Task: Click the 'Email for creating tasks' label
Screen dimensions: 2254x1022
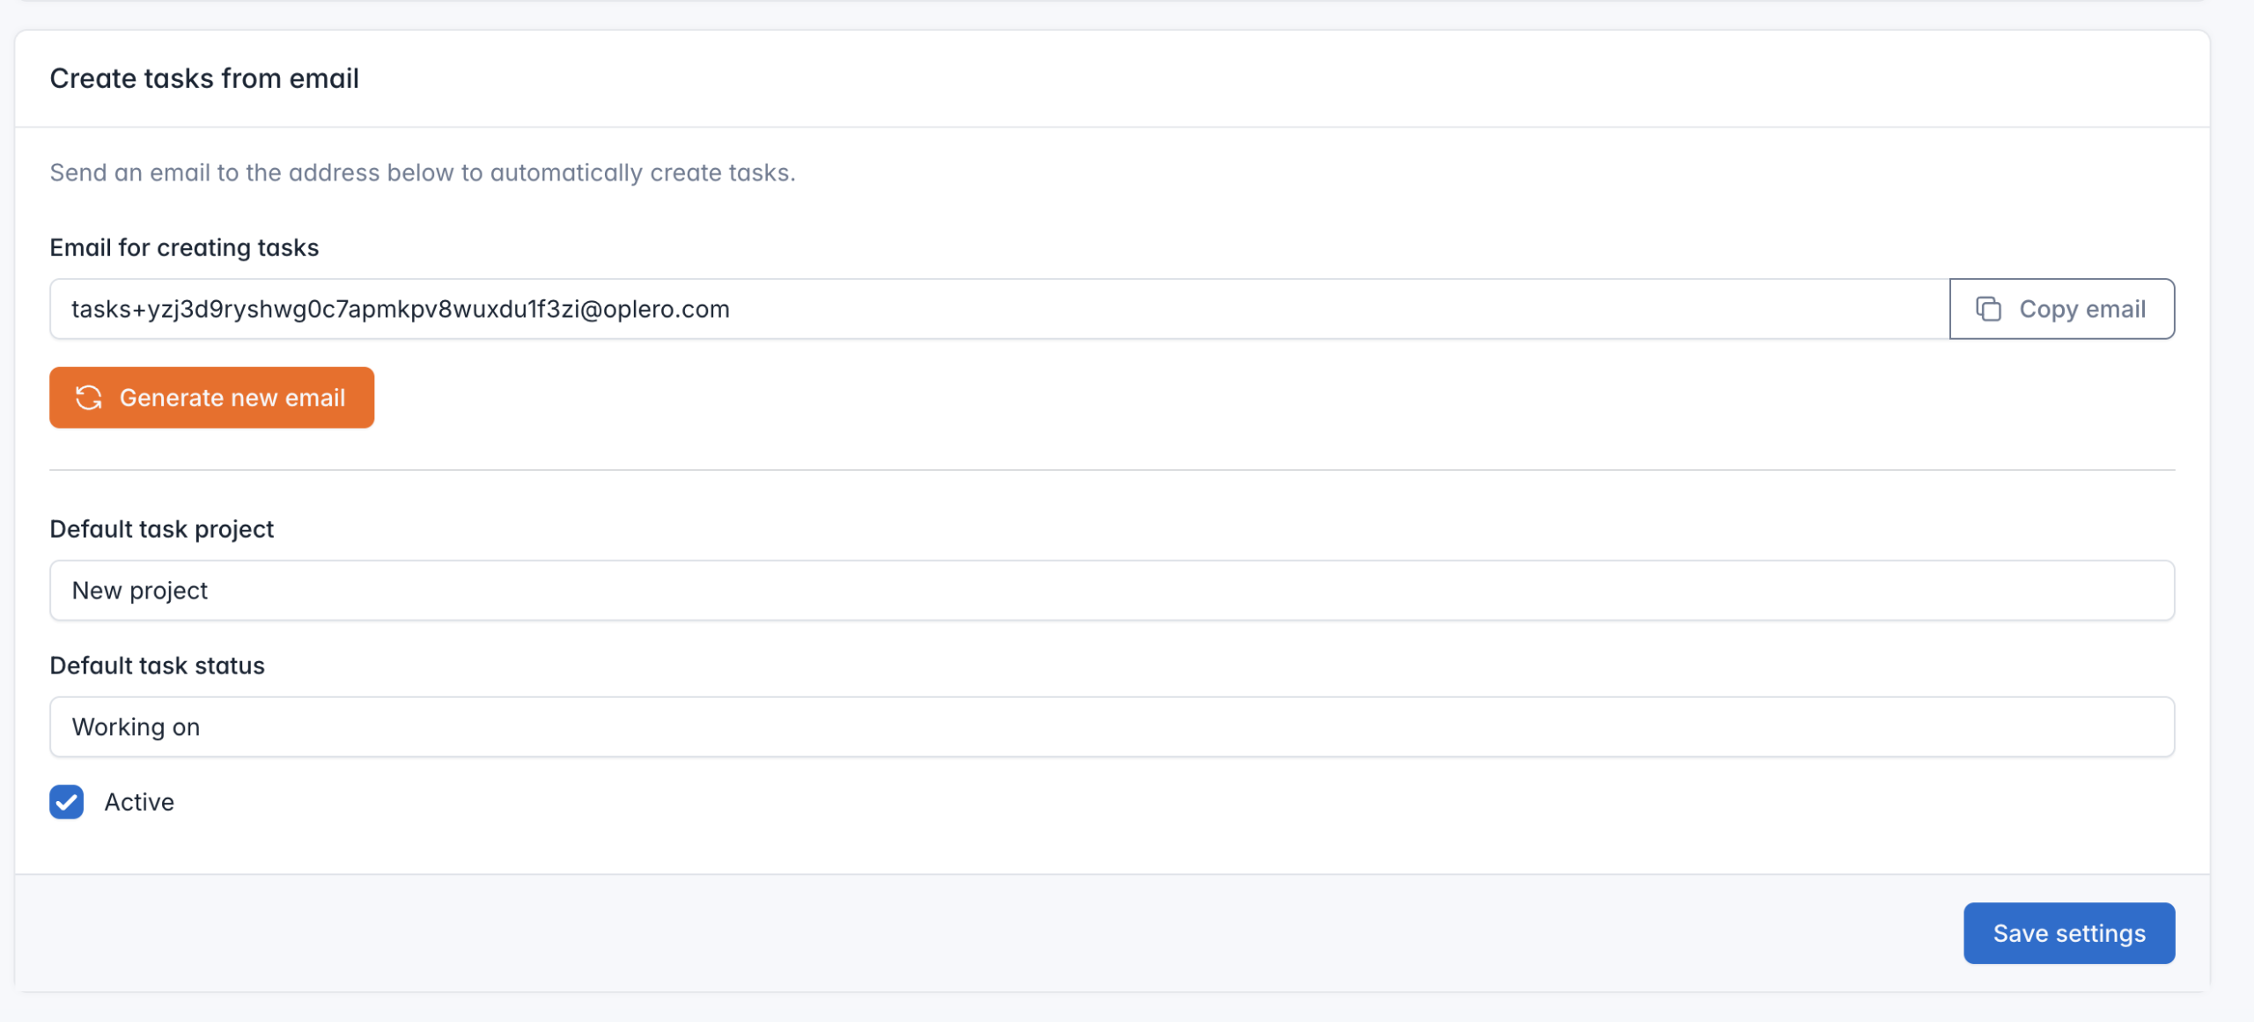Action: tap(184, 247)
